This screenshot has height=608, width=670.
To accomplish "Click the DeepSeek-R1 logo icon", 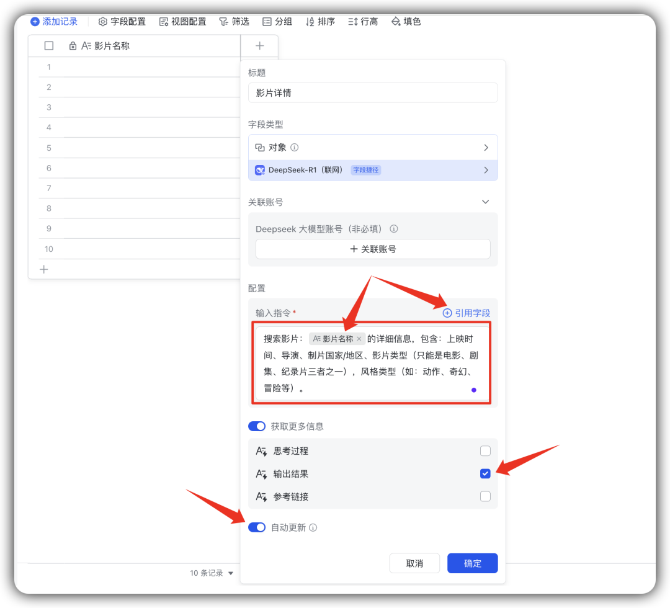I will [x=260, y=170].
